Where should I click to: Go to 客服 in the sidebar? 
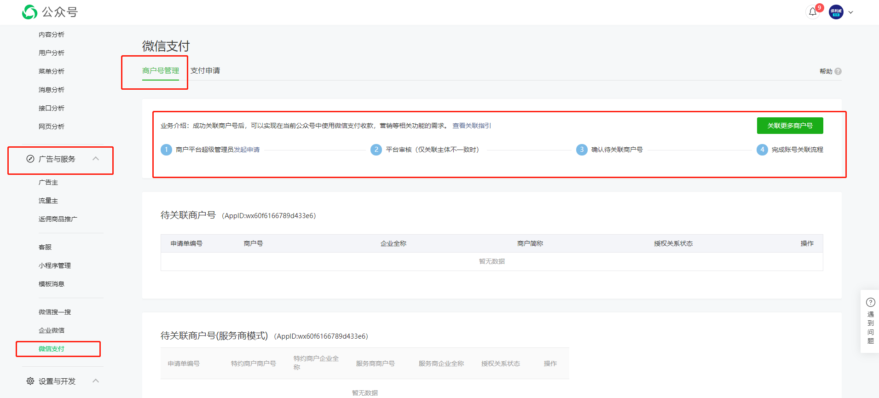(45, 247)
